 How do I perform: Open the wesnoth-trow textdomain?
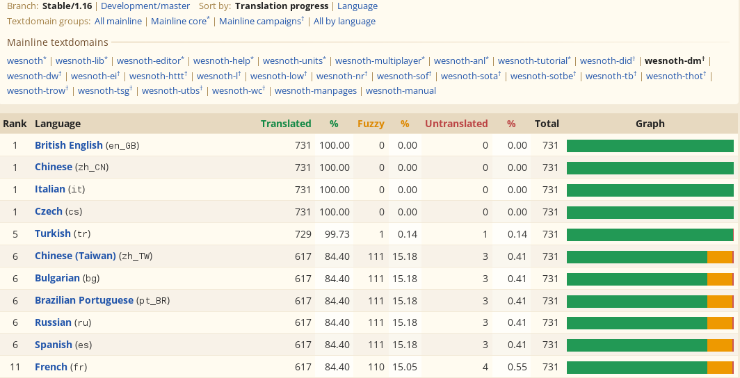(38, 91)
